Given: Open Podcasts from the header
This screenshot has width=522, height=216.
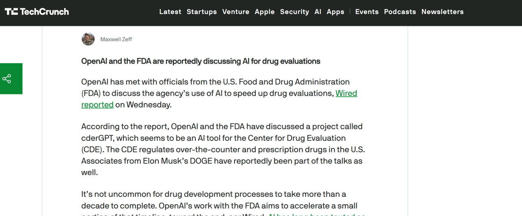Looking at the screenshot, I should [x=400, y=11].
